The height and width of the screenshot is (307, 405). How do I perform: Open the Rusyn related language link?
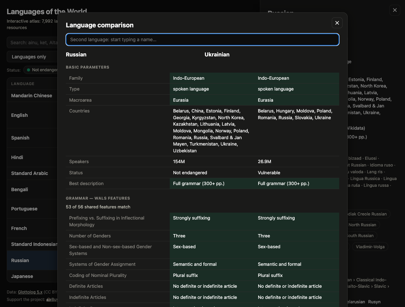click(374, 302)
